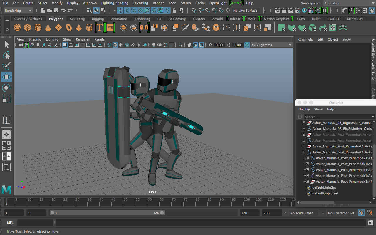This screenshot has width=376, height=235.
Task: Toggle use all lights in viewport
Action: pos(139,45)
